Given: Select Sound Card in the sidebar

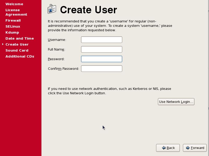Looking at the screenshot, I should pyautogui.click(x=17, y=50).
